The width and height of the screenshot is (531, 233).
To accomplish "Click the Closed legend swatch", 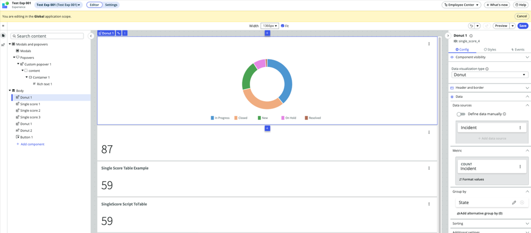I will 235,118.
